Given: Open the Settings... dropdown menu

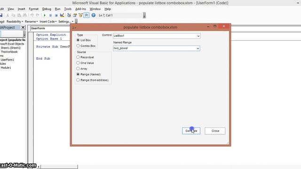Looking at the screenshot, I should click(66, 22).
